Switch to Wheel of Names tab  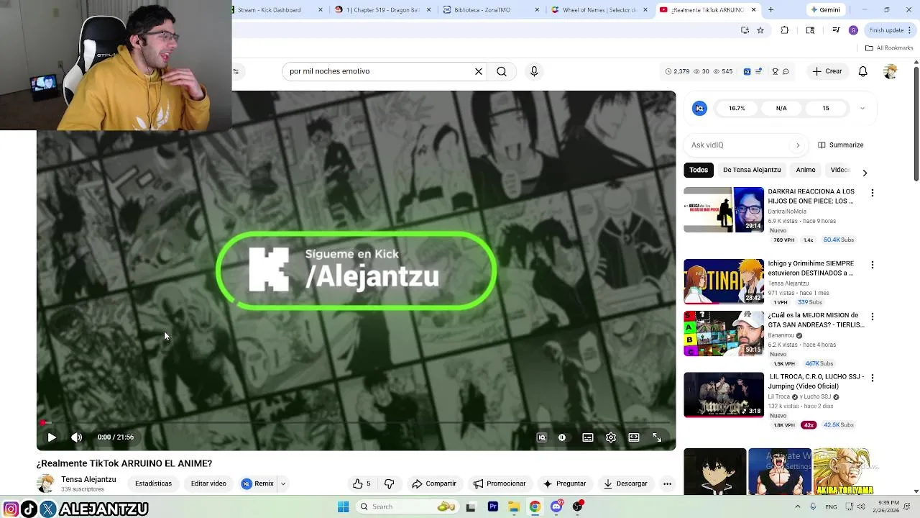pyautogui.click(x=598, y=10)
